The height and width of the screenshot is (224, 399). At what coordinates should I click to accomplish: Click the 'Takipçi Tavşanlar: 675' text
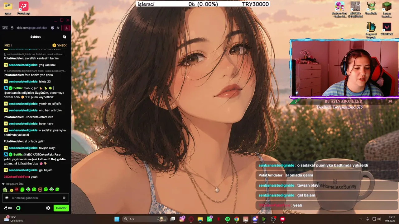(x=339, y=107)
